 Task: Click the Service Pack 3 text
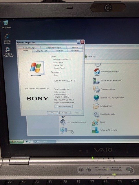(59, 68)
